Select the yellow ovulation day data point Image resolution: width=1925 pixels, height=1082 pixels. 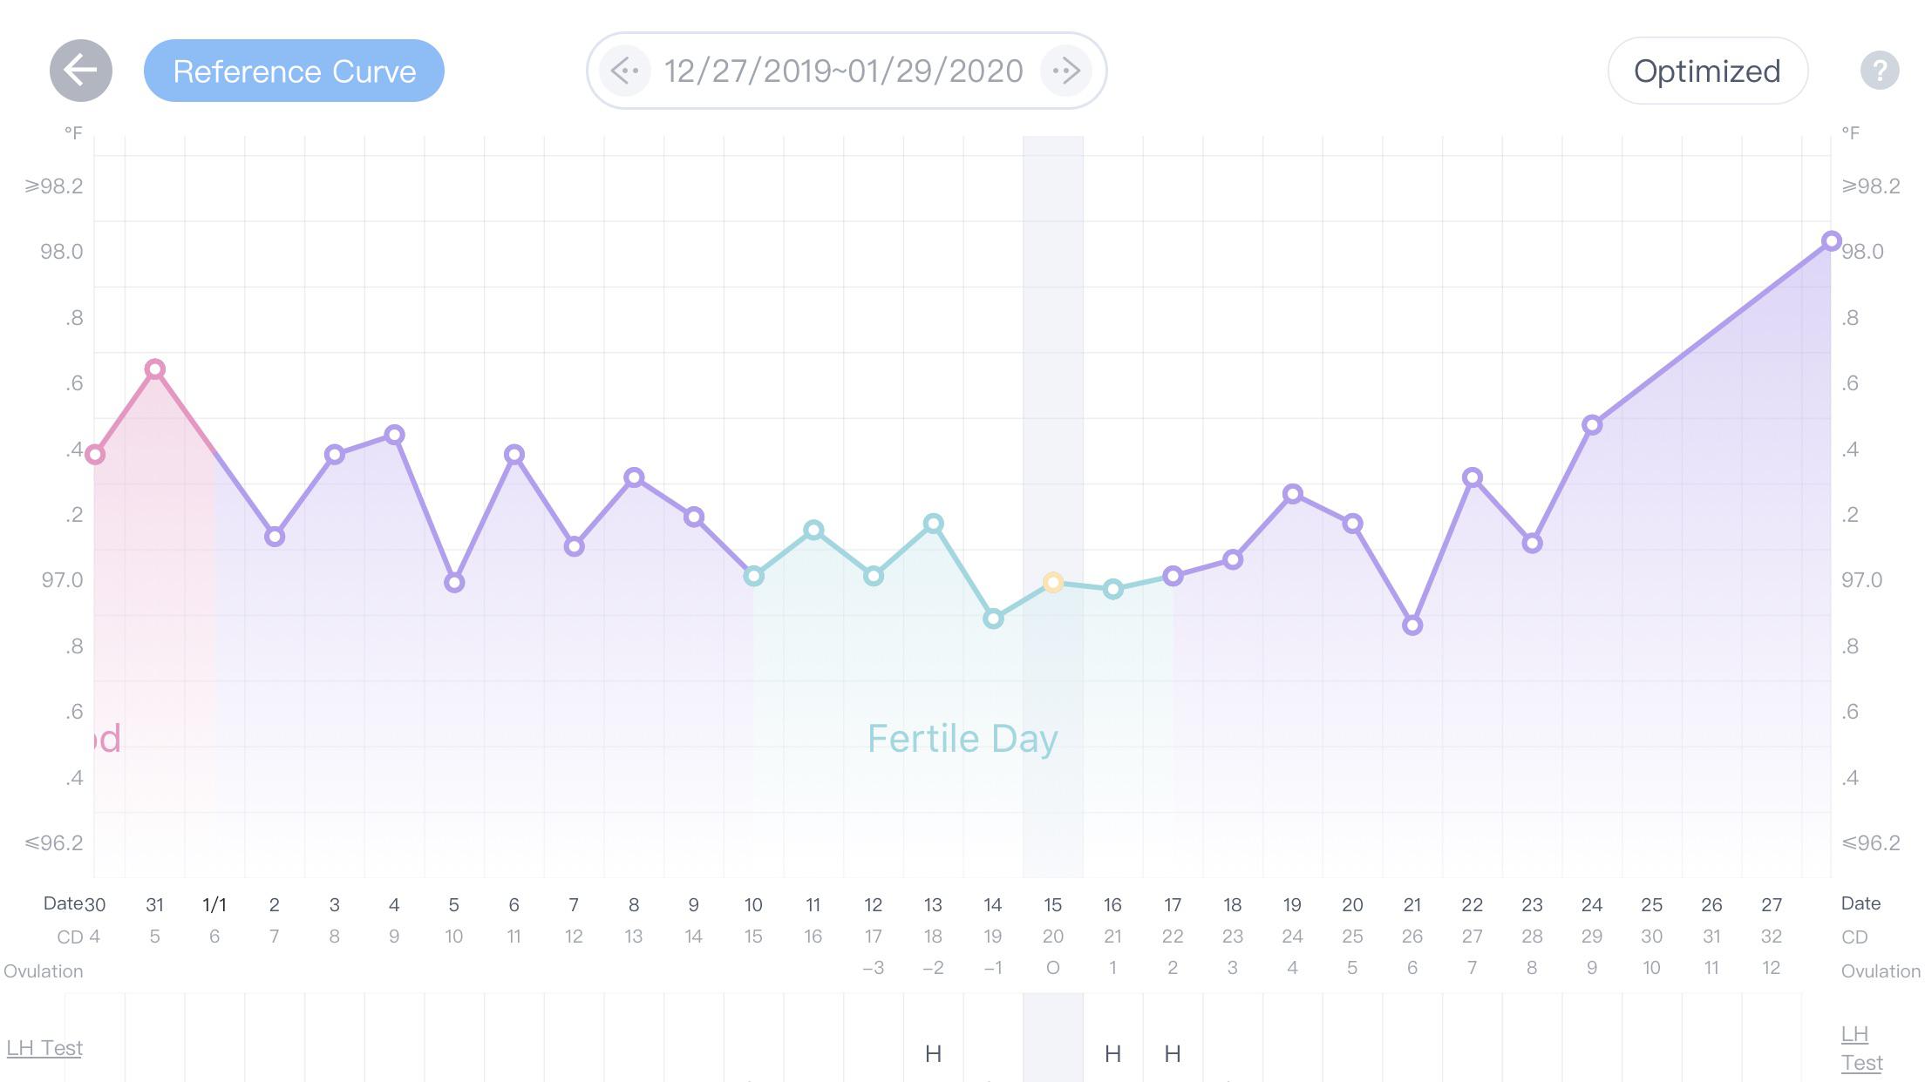tap(1053, 580)
